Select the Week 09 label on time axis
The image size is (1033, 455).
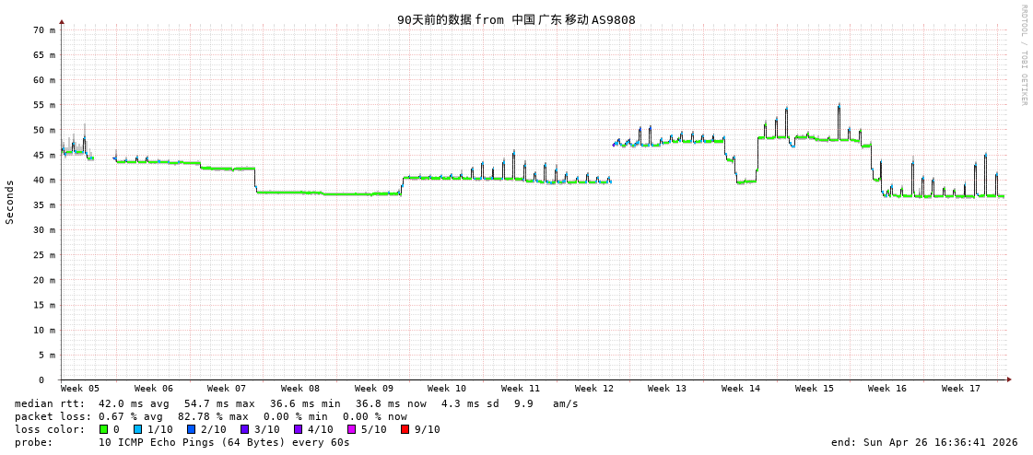click(x=373, y=389)
